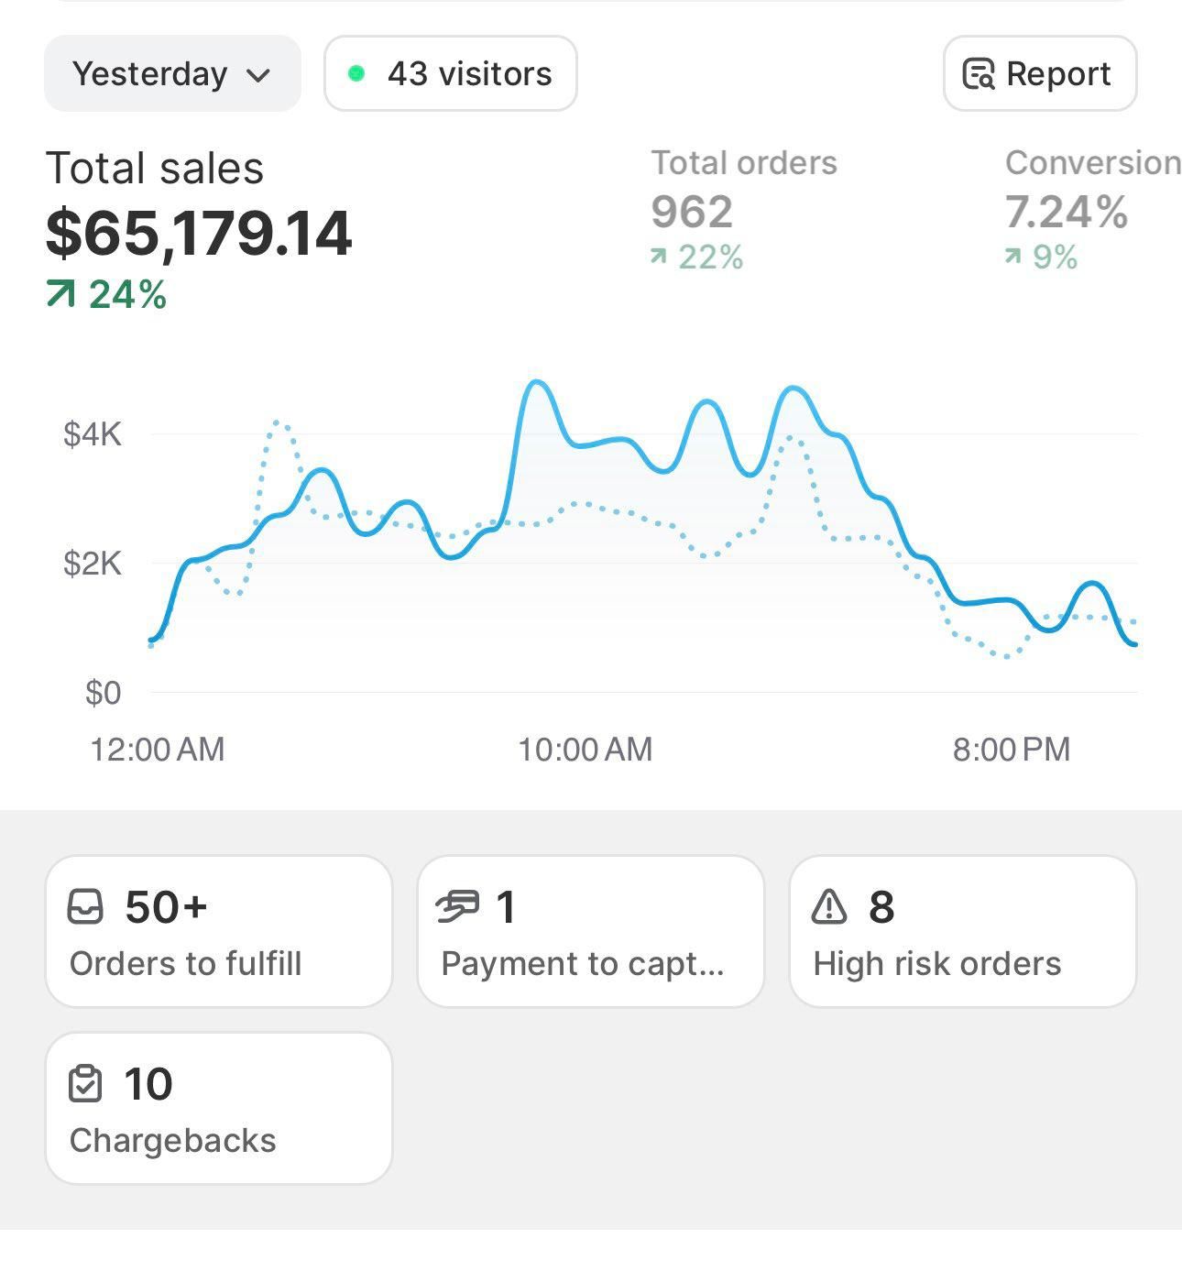
Task: Select the Total sales amount $65,179.14
Action: click(x=199, y=233)
